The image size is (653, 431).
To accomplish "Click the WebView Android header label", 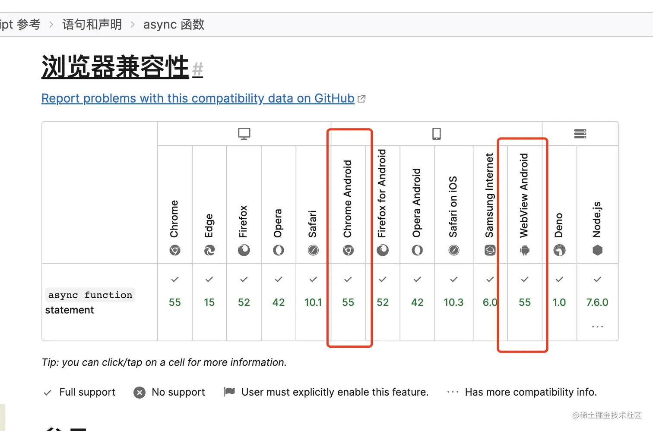I will (x=524, y=195).
